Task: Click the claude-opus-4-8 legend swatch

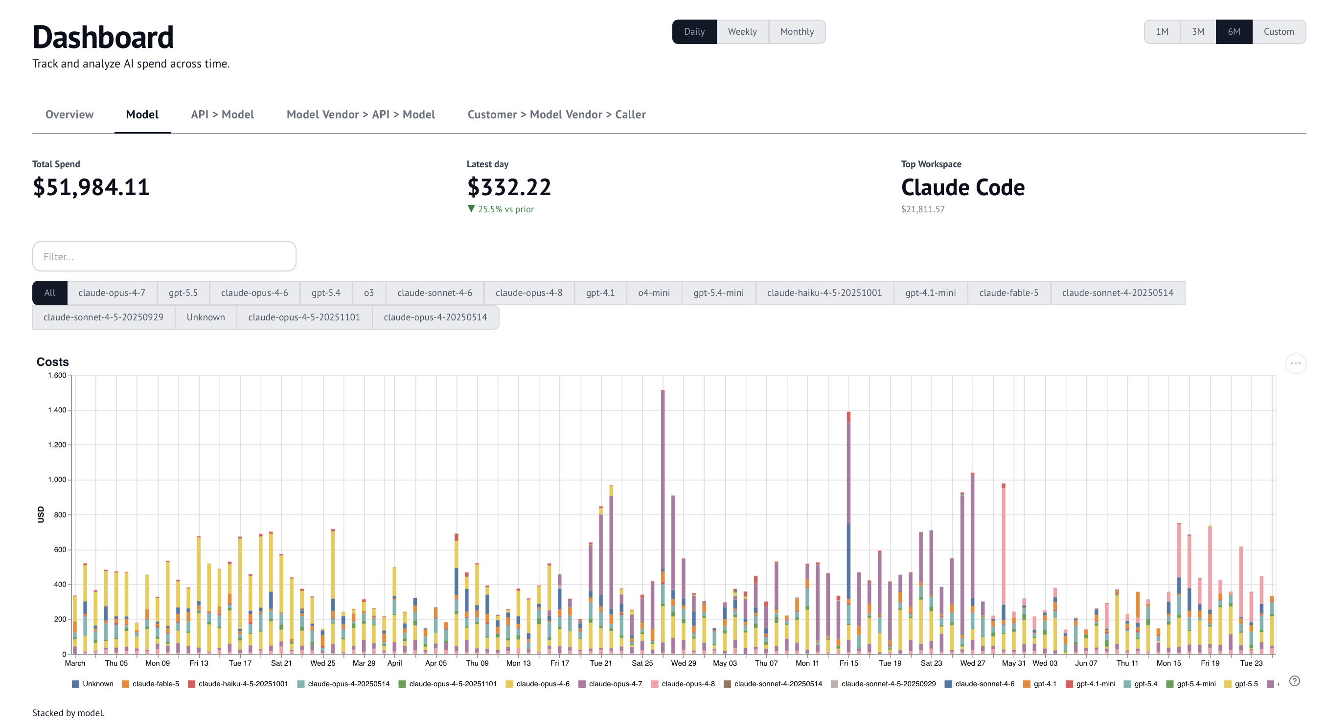Action: pos(654,684)
